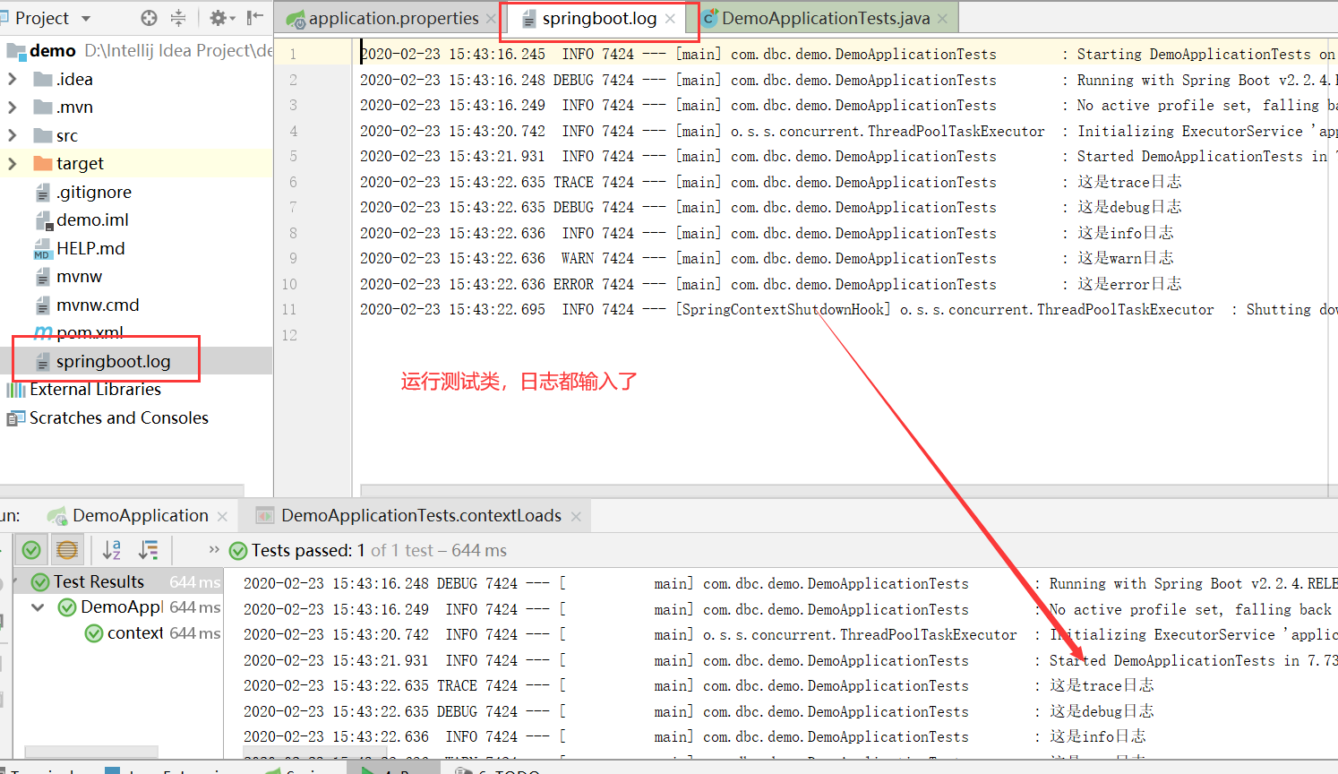This screenshot has height=774, width=1338.
Task: Select the target folder name
Action: point(80,164)
